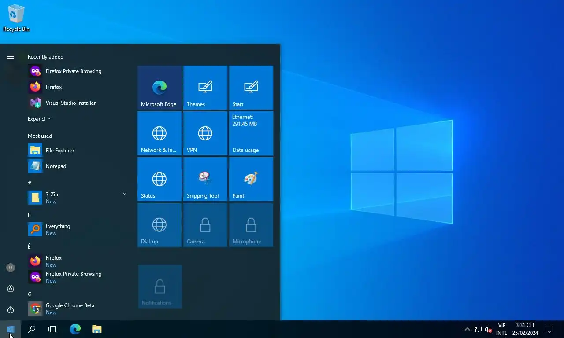This screenshot has height=338, width=564.
Task: Open the Notifications settings tile
Action: 160,287
